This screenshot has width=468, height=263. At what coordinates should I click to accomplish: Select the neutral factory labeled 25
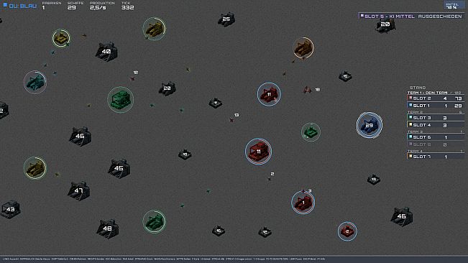(x=226, y=19)
